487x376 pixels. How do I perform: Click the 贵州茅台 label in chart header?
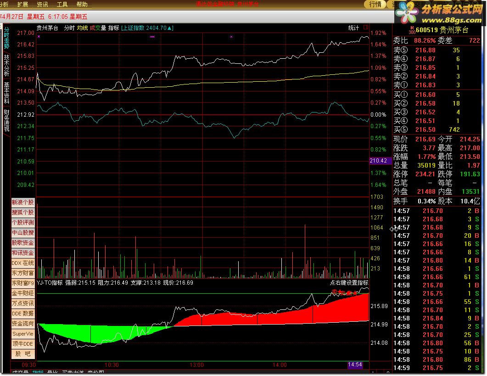click(47, 28)
